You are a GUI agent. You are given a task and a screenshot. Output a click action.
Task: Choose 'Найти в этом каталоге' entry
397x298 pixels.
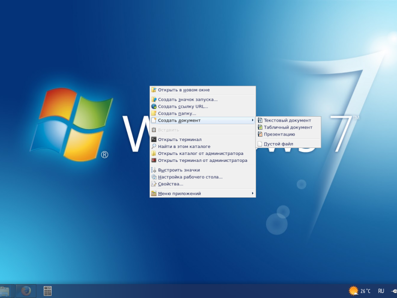202,147
